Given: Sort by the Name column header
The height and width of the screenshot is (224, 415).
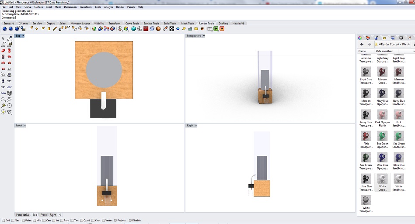Looking at the screenshot, I should point(362,51).
